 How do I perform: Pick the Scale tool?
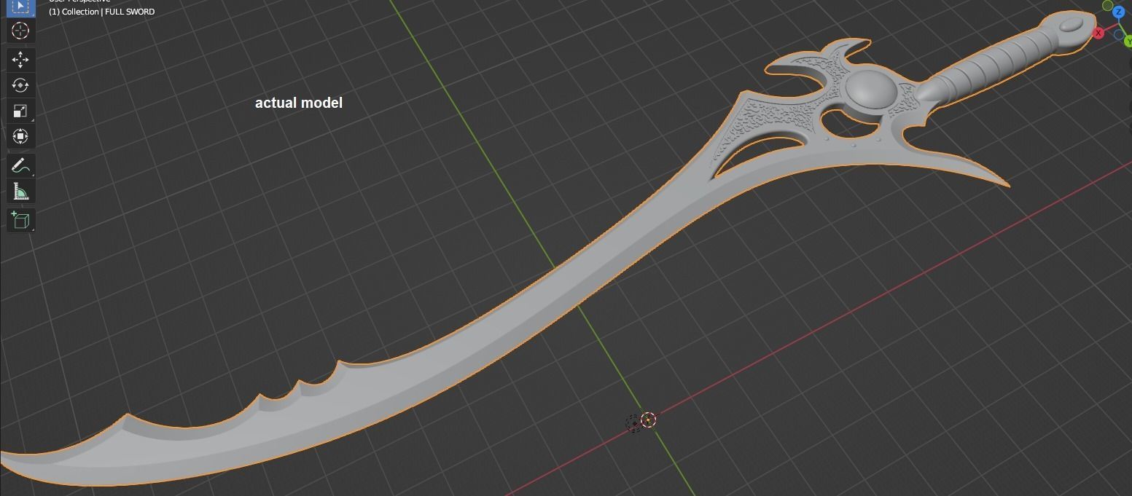click(20, 111)
